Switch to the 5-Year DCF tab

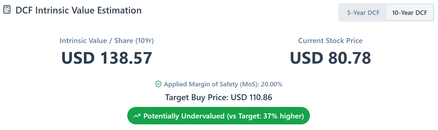363,13
